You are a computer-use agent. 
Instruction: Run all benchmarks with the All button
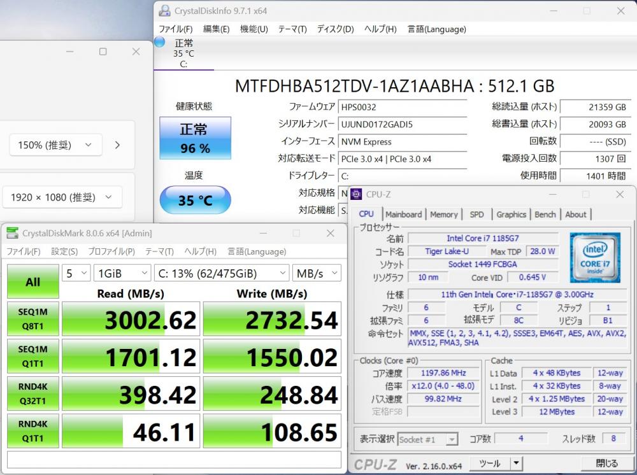32,282
